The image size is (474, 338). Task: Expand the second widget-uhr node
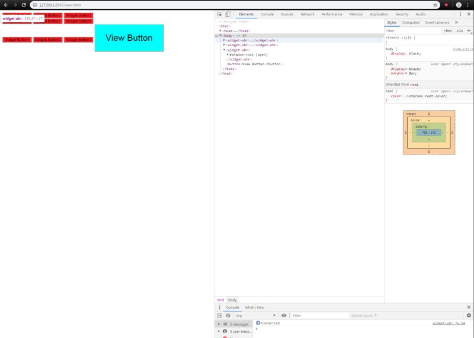tap(224, 45)
